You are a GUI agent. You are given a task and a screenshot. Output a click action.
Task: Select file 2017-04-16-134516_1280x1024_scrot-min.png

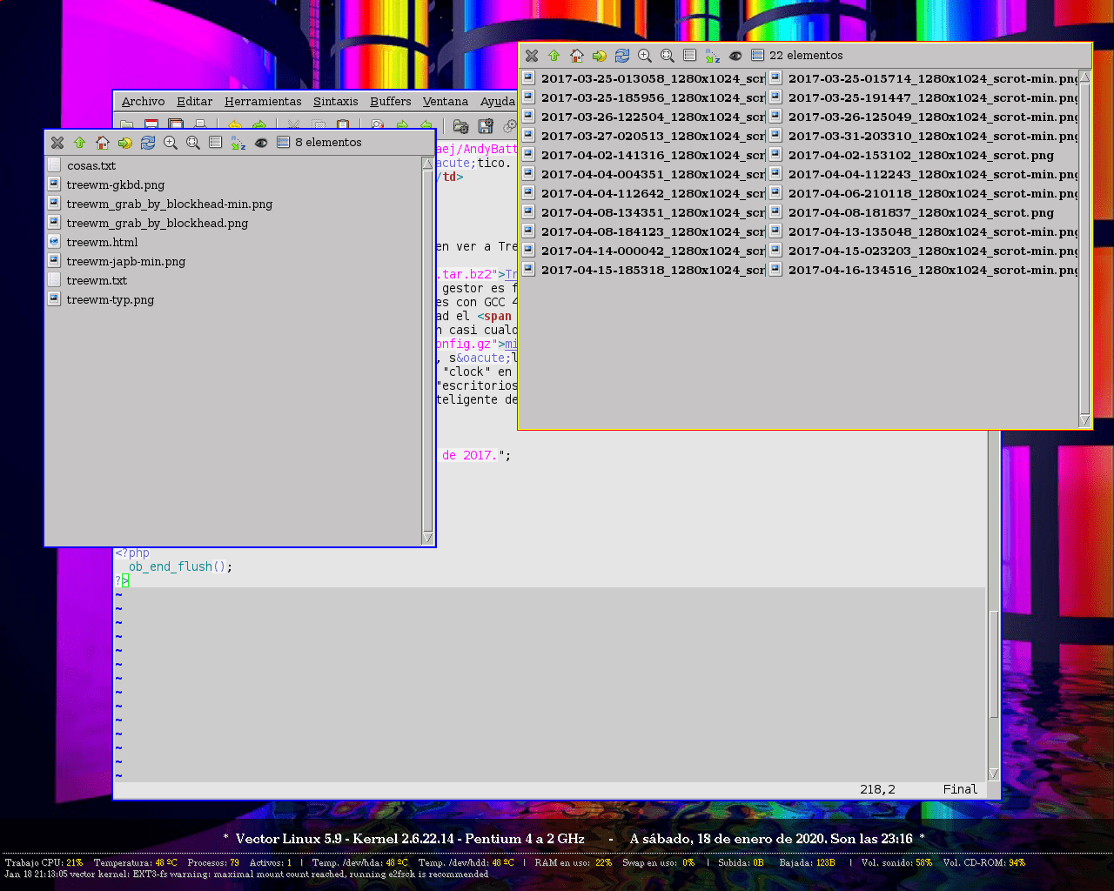(923, 270)
